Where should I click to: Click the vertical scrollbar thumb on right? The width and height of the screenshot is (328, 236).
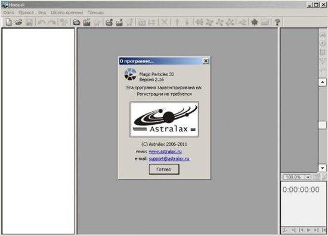(x=323, y=125)
